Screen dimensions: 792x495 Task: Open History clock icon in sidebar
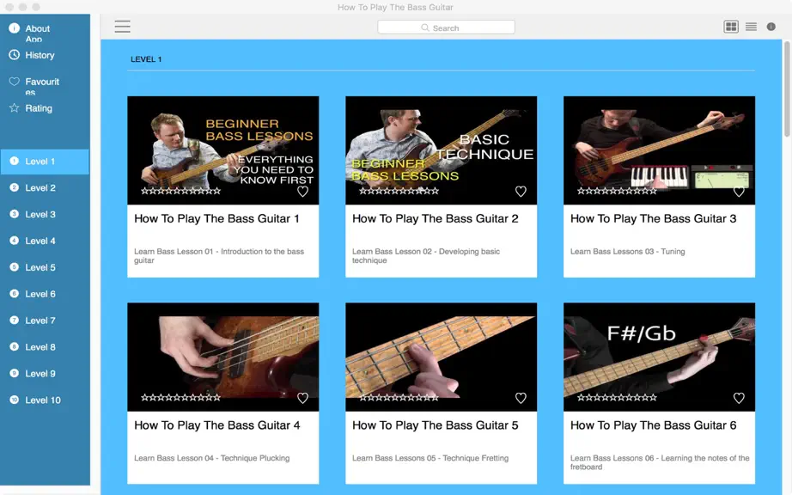pyautogui.click(x=14, y=54)
